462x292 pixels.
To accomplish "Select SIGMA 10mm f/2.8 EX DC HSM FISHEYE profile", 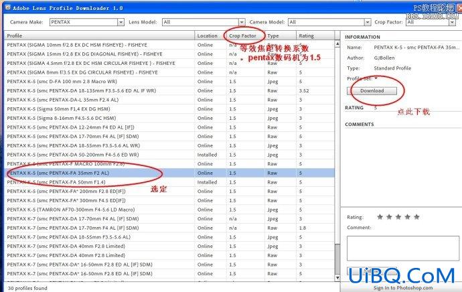I will [x=169, y=45].
